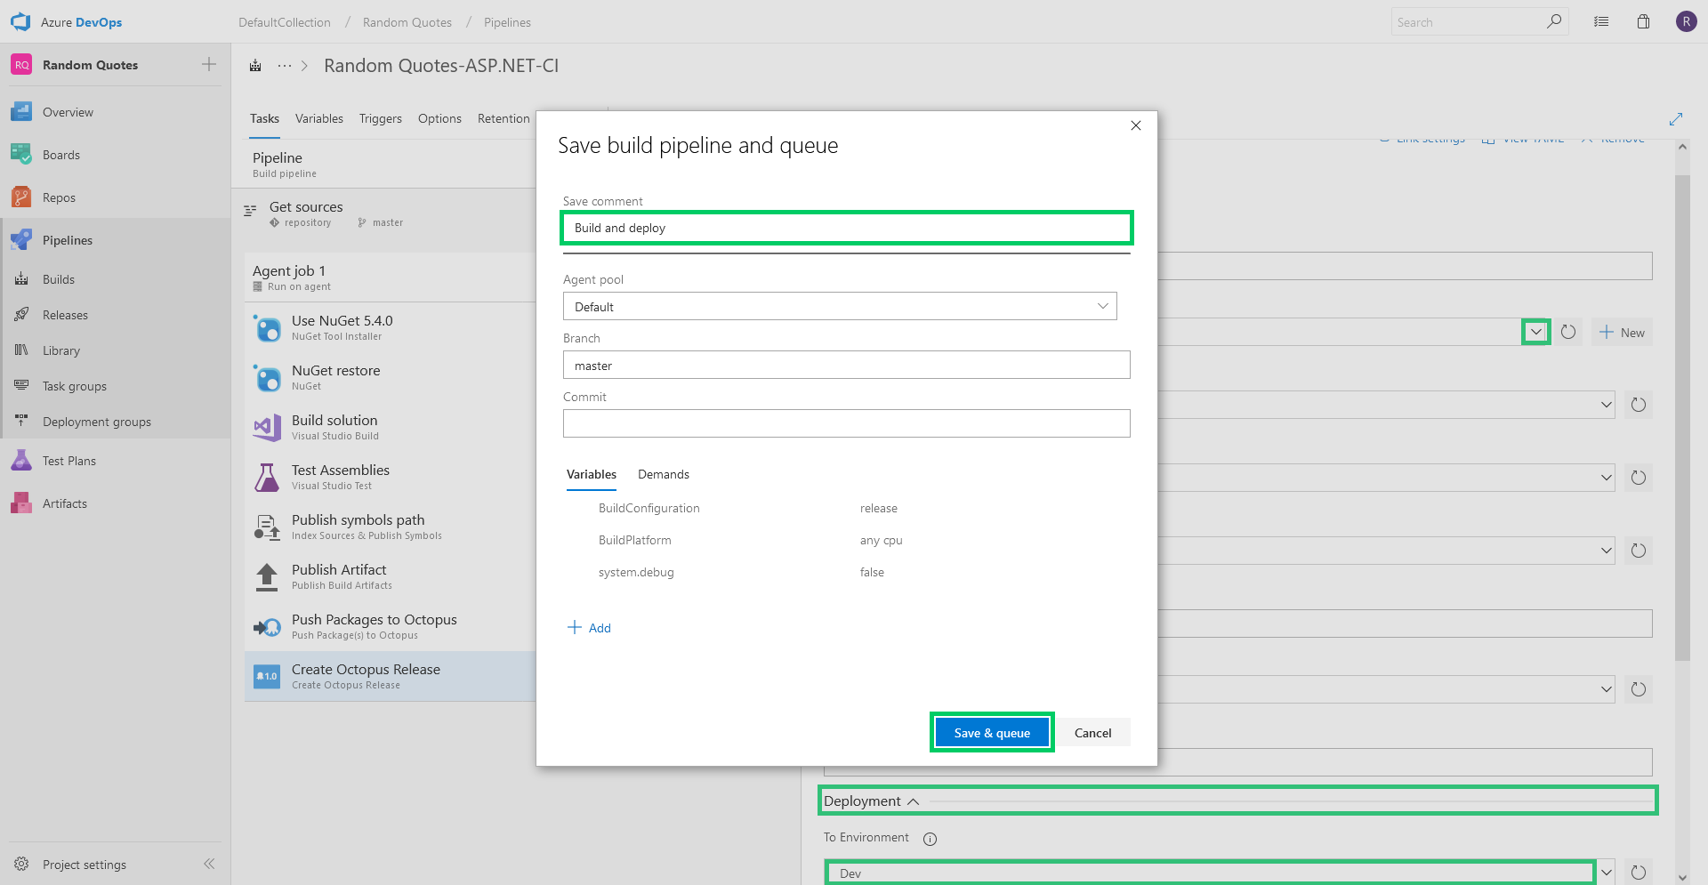Click the vertical scrollbar
The width and height of the screenshot is (1708, 885).
click(1682, 418)
